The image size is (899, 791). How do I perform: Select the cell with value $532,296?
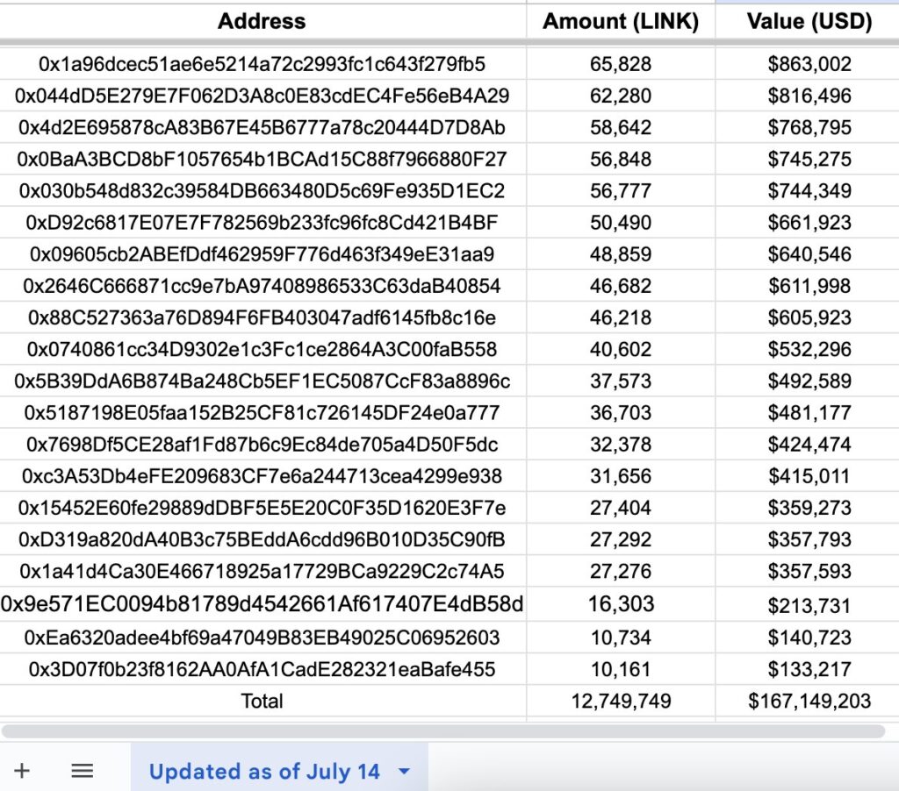809,350
